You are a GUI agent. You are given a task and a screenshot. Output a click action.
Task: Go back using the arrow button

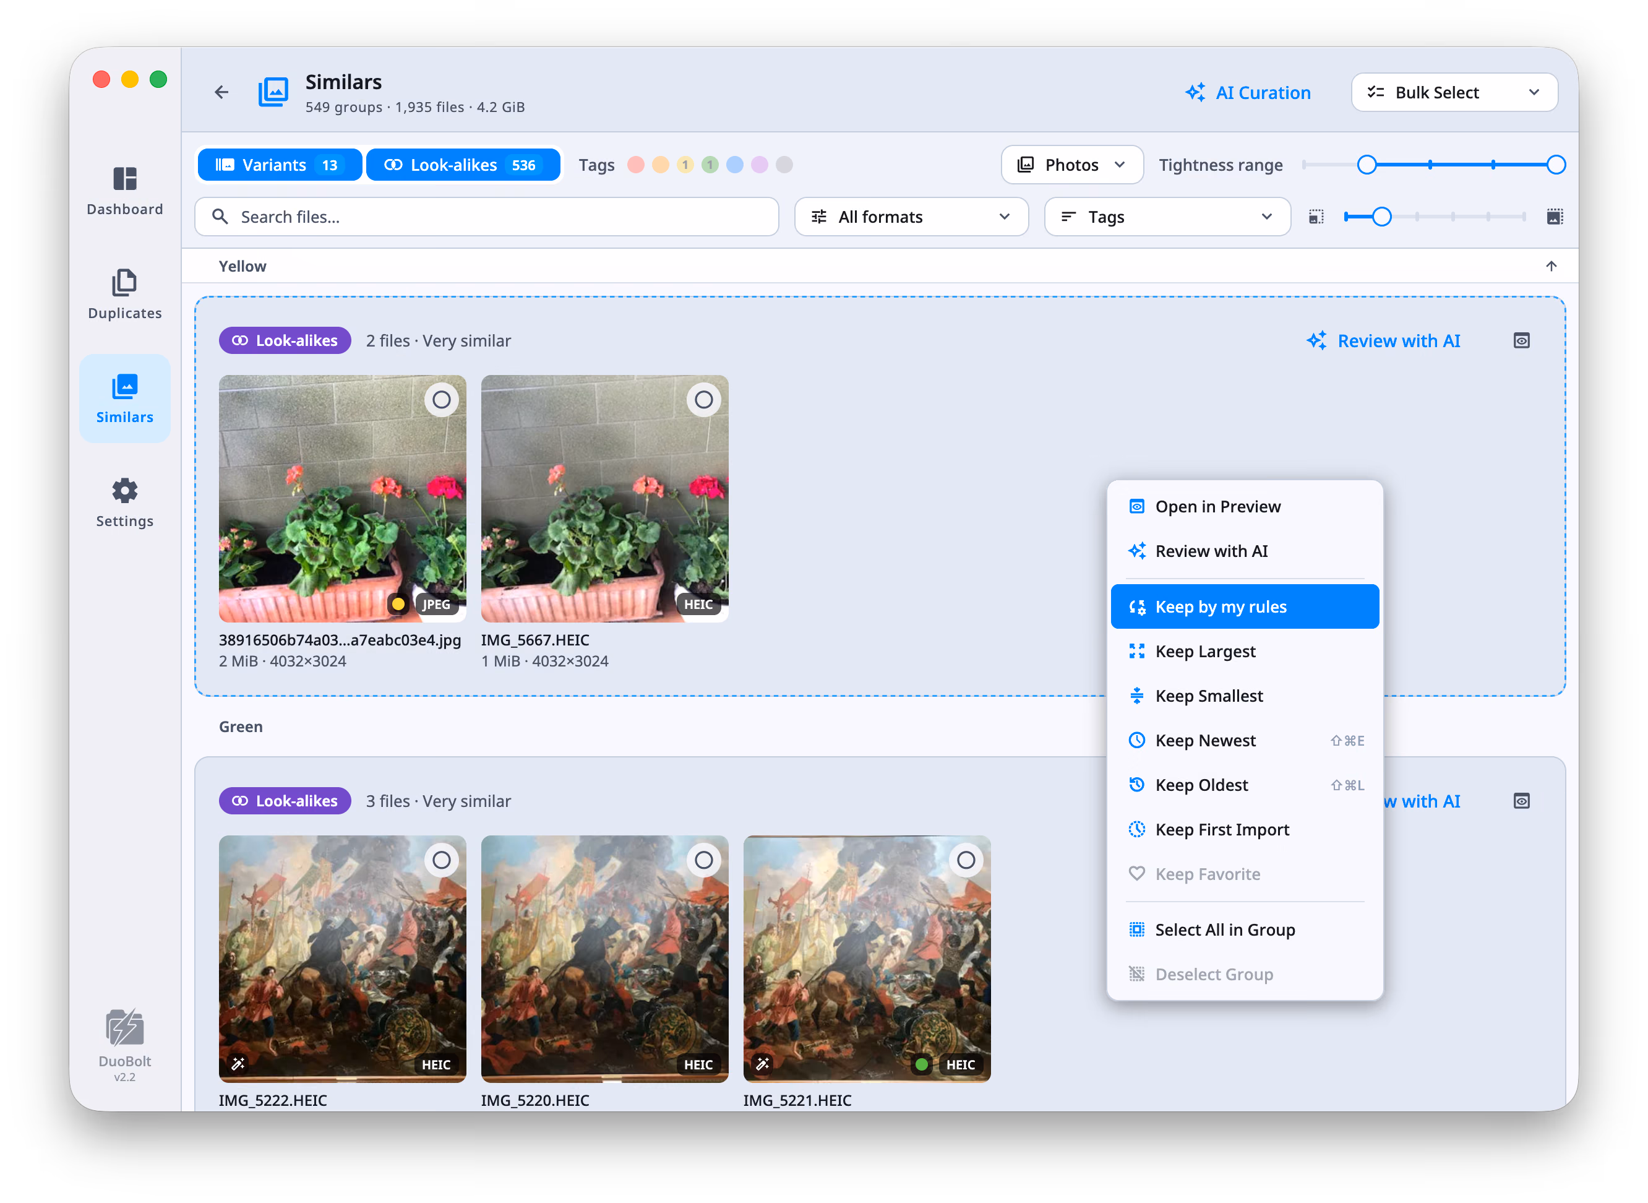point(221,92)
